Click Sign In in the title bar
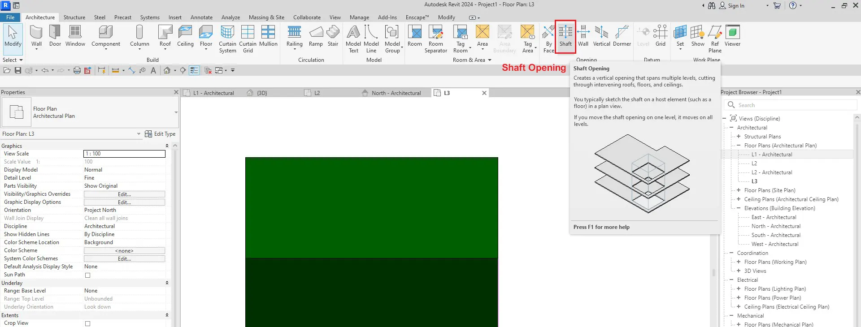Viewport: 861px width, 327px height. [x=732, y=5]
